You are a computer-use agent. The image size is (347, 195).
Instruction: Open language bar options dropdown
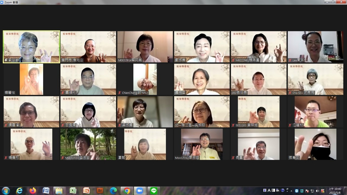[287, 191]
